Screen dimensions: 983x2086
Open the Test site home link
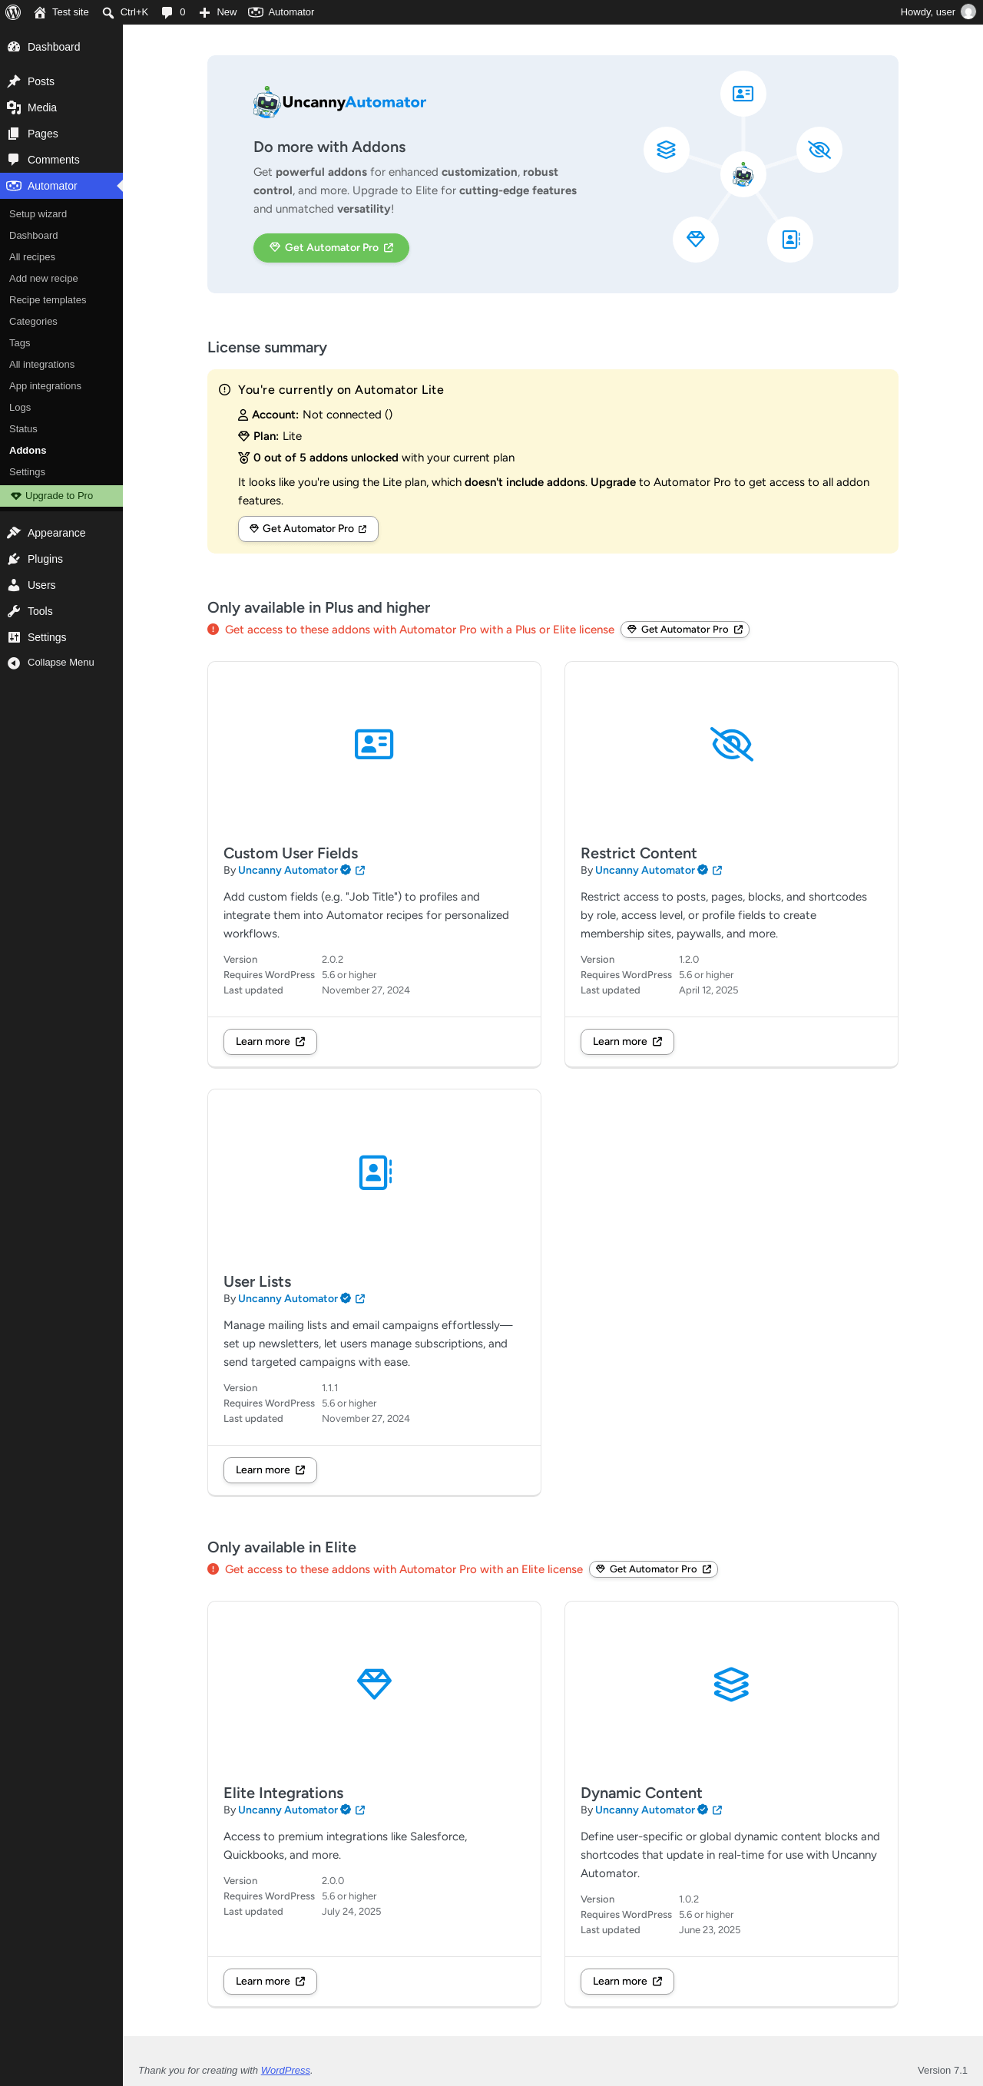tap(61, 12)
